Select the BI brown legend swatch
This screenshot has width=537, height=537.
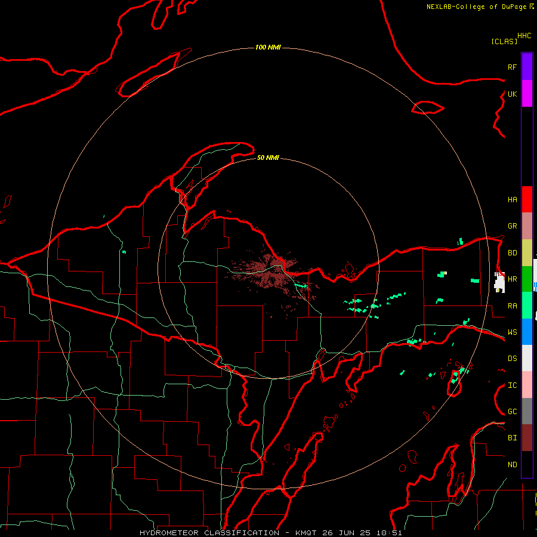tap(527, 438)
